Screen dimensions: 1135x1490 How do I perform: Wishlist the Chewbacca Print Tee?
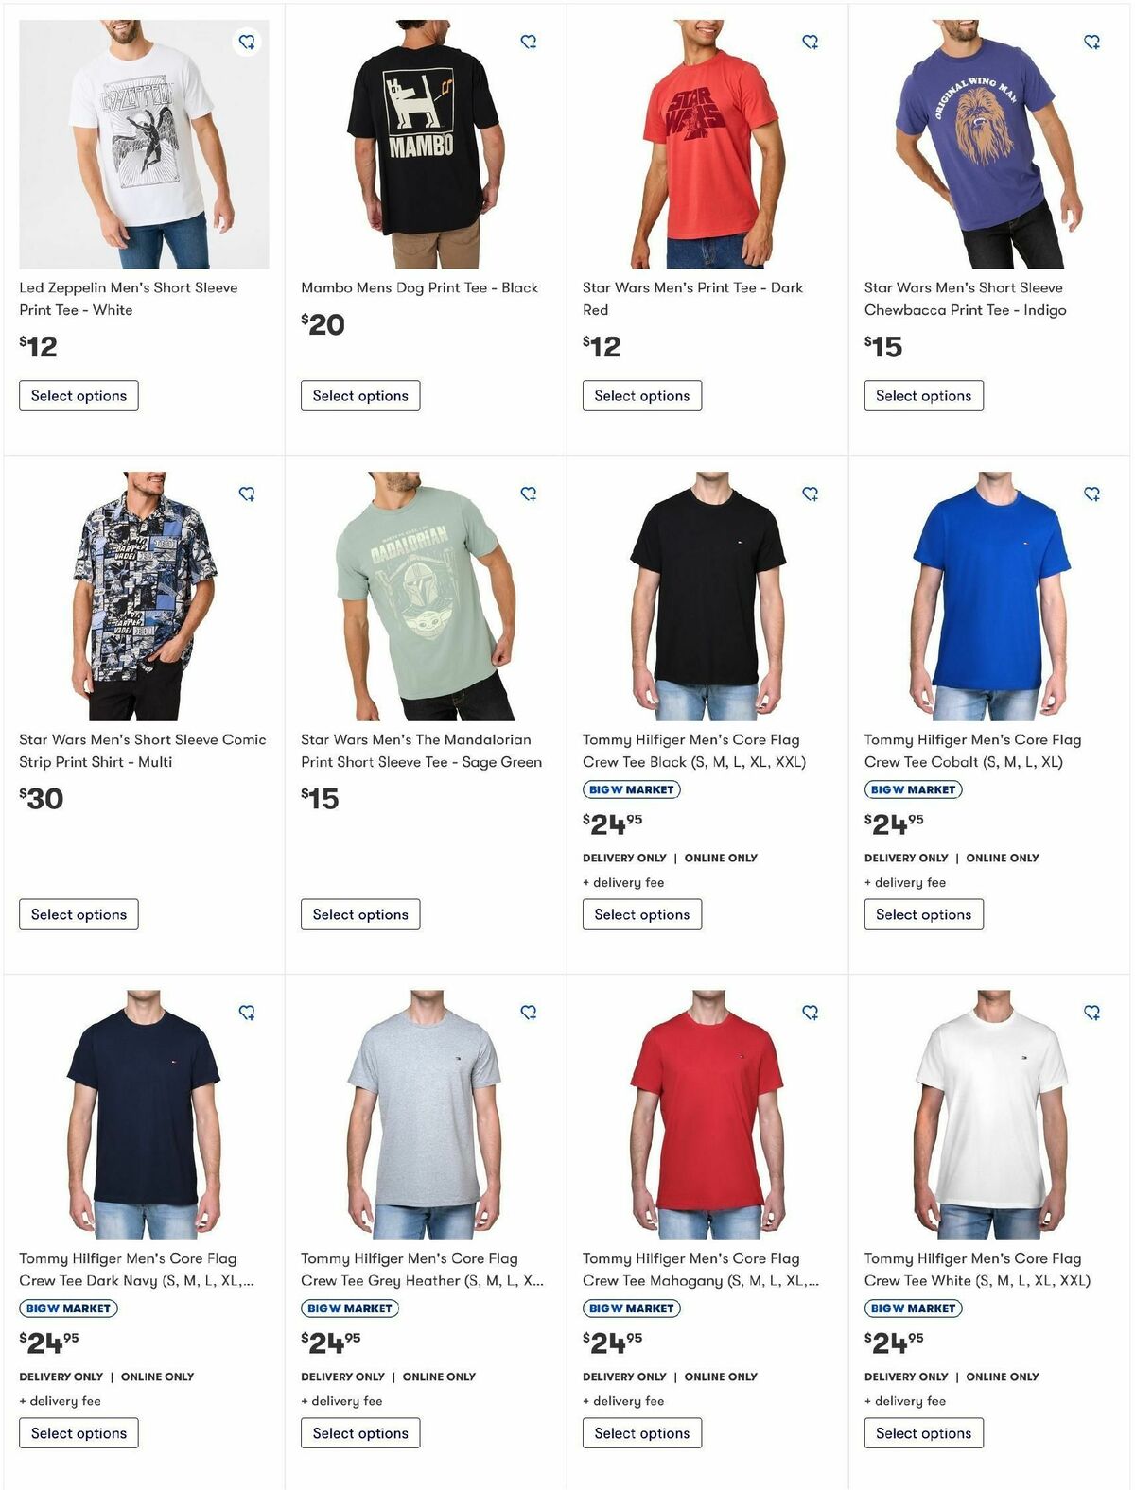(1092, 42)
